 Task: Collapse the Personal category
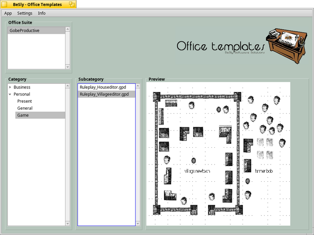click(x=10, y=94)
